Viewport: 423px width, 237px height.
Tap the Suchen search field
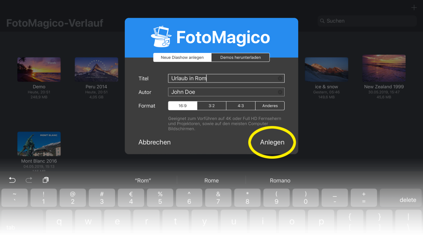click(x=367, y=21)
